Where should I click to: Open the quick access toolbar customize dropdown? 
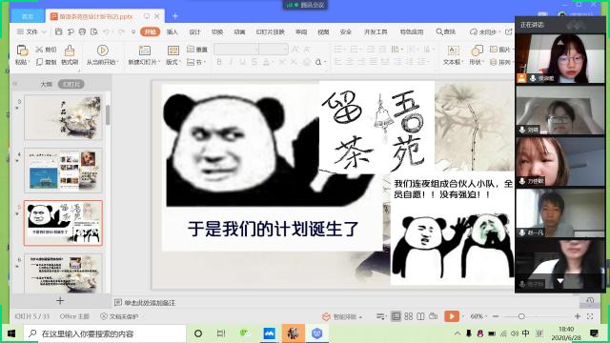pyautogui.click(x=133, y=31)
